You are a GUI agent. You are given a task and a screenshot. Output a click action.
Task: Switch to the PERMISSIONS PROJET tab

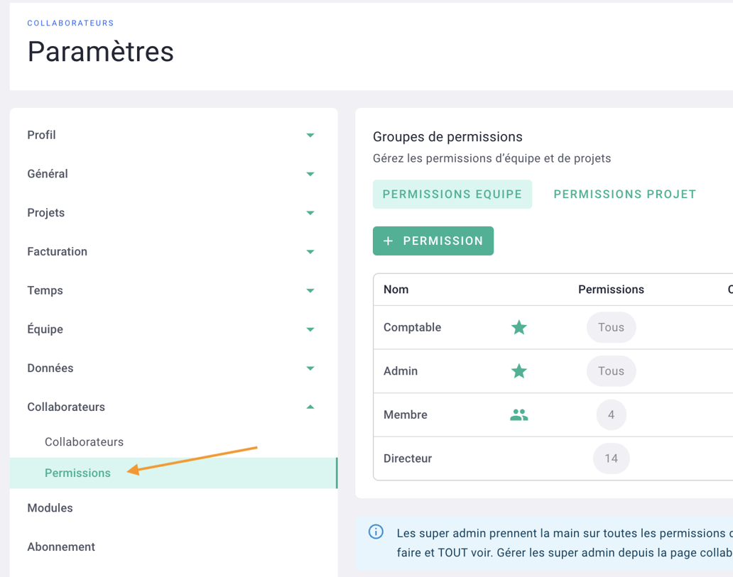coord(624,194)
